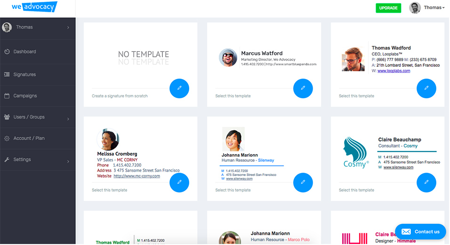Click Thomas Wadford's glasses profile photo
The image size is (450, 245).
(354, 59)
